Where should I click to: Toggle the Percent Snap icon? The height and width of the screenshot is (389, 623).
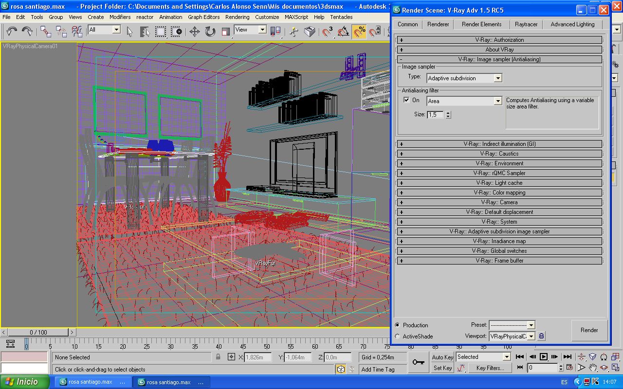click(x=359, y=32)
